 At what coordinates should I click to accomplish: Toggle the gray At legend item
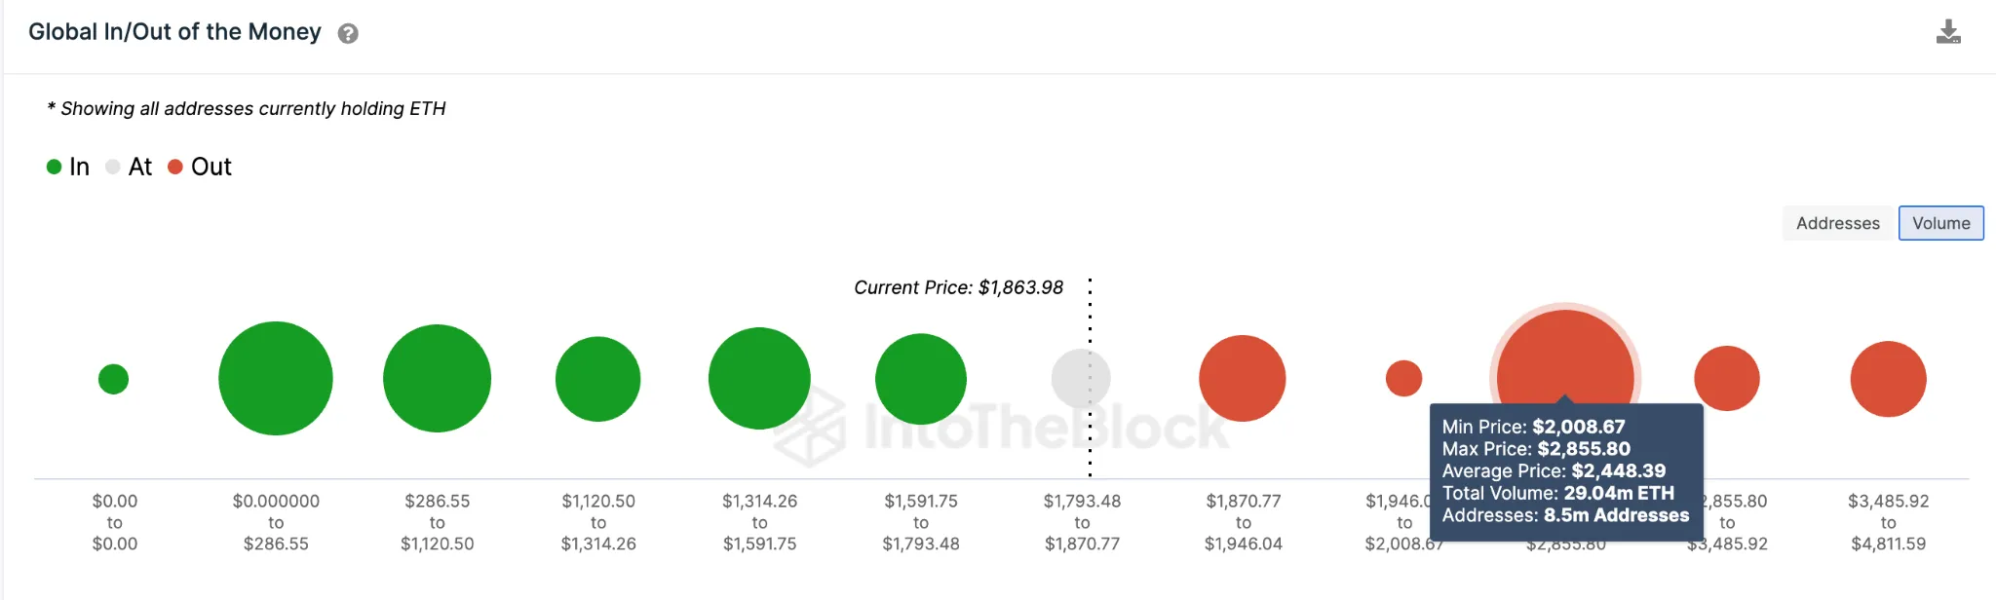click(129, 167)
